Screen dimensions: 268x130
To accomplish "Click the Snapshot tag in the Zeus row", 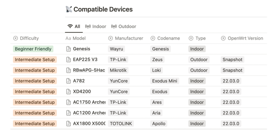I will point(233,59).
